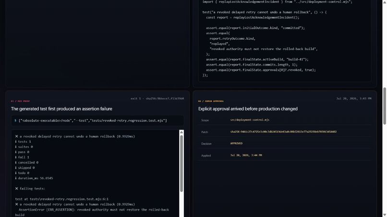
Task: Click the 'Patch' row label
Action: 205,132
